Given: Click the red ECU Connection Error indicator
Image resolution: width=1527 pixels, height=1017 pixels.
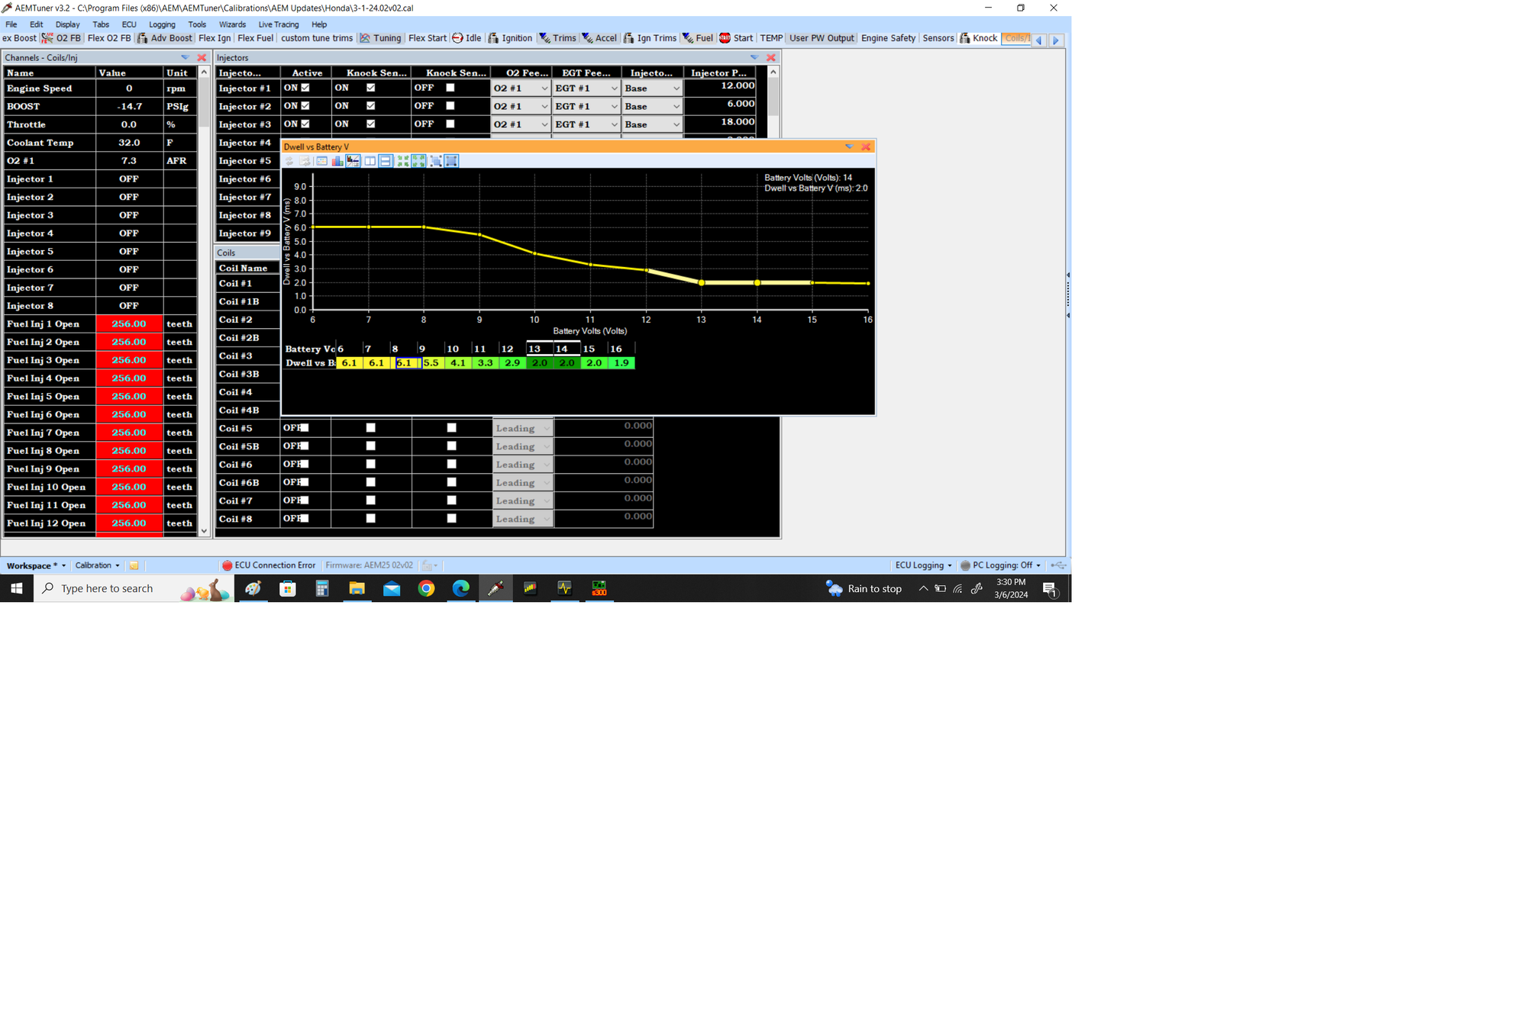Looking at the screenshot, I should coord(269,565).
